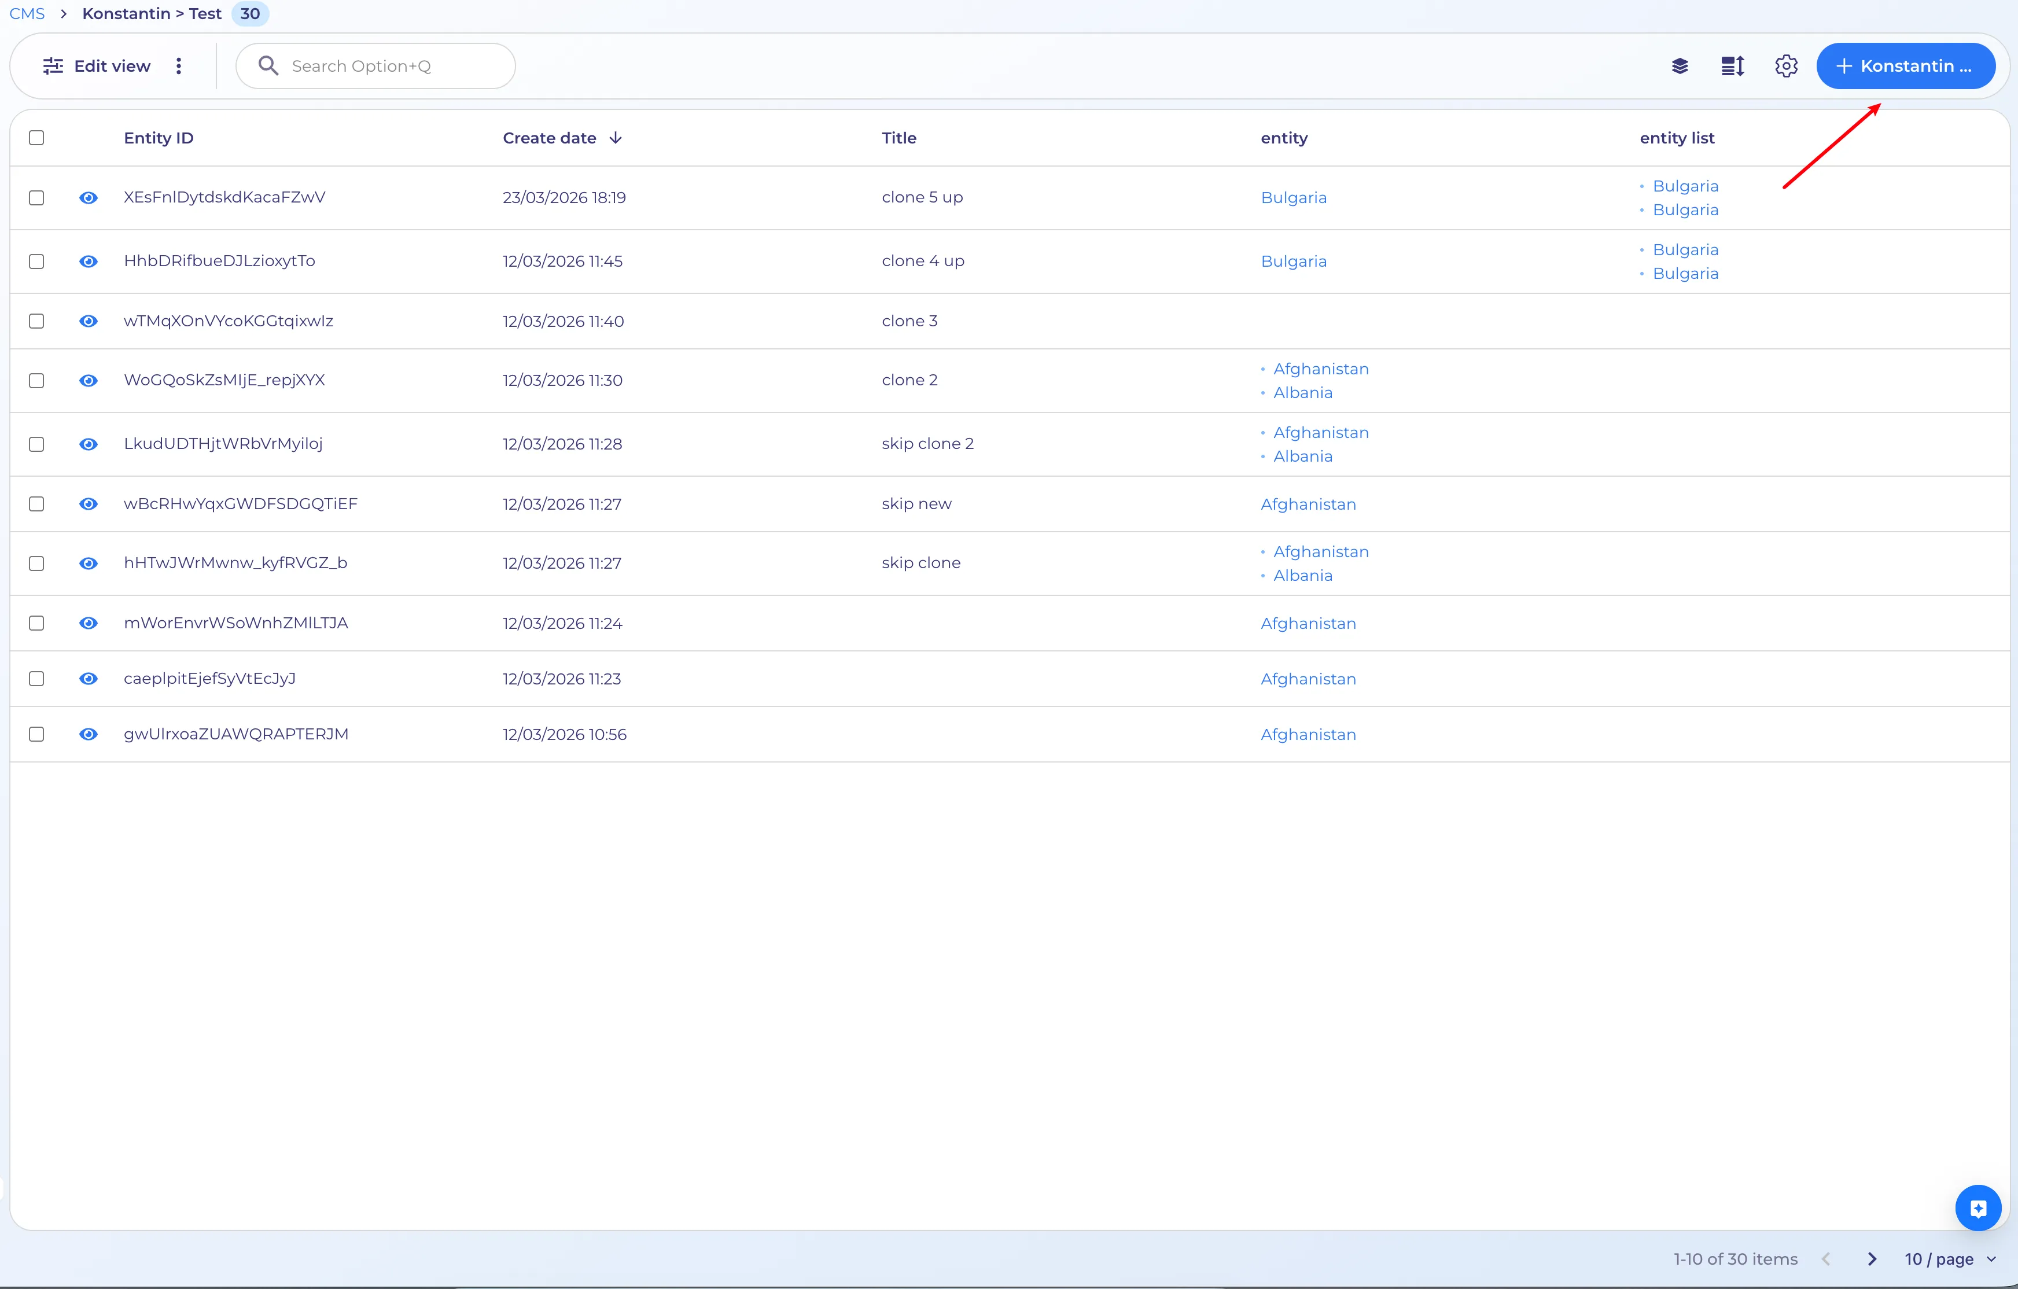The image size is (2018, 1289).
Task: Open the three-dot menu beside Edit view
Action: click(x=179, y=66)
